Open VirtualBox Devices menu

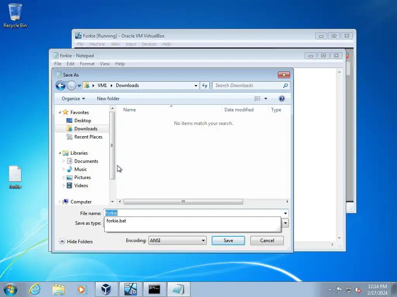tap(149, 44)
